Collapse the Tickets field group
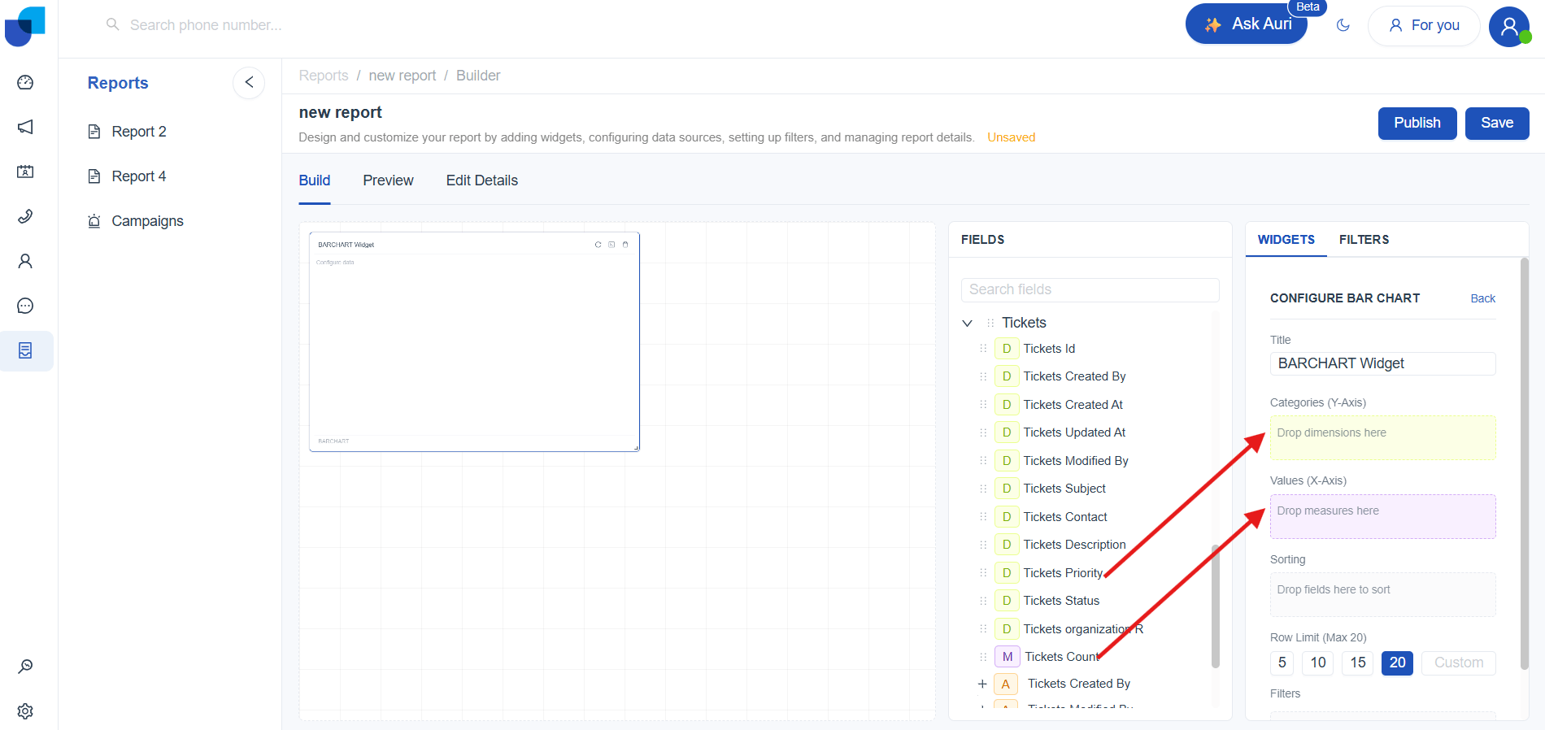Screen dimensions: 1545x730 [967, 324]
